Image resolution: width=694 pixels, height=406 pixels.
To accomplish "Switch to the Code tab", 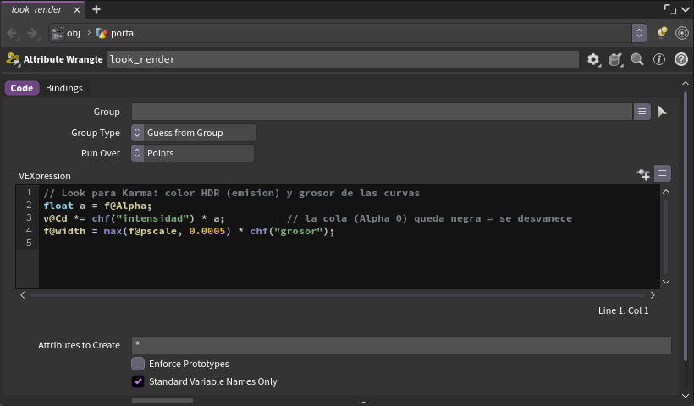I will [x=22, y=88].
